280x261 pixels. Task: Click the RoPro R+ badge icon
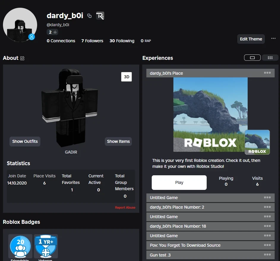(x=100, y=16)
